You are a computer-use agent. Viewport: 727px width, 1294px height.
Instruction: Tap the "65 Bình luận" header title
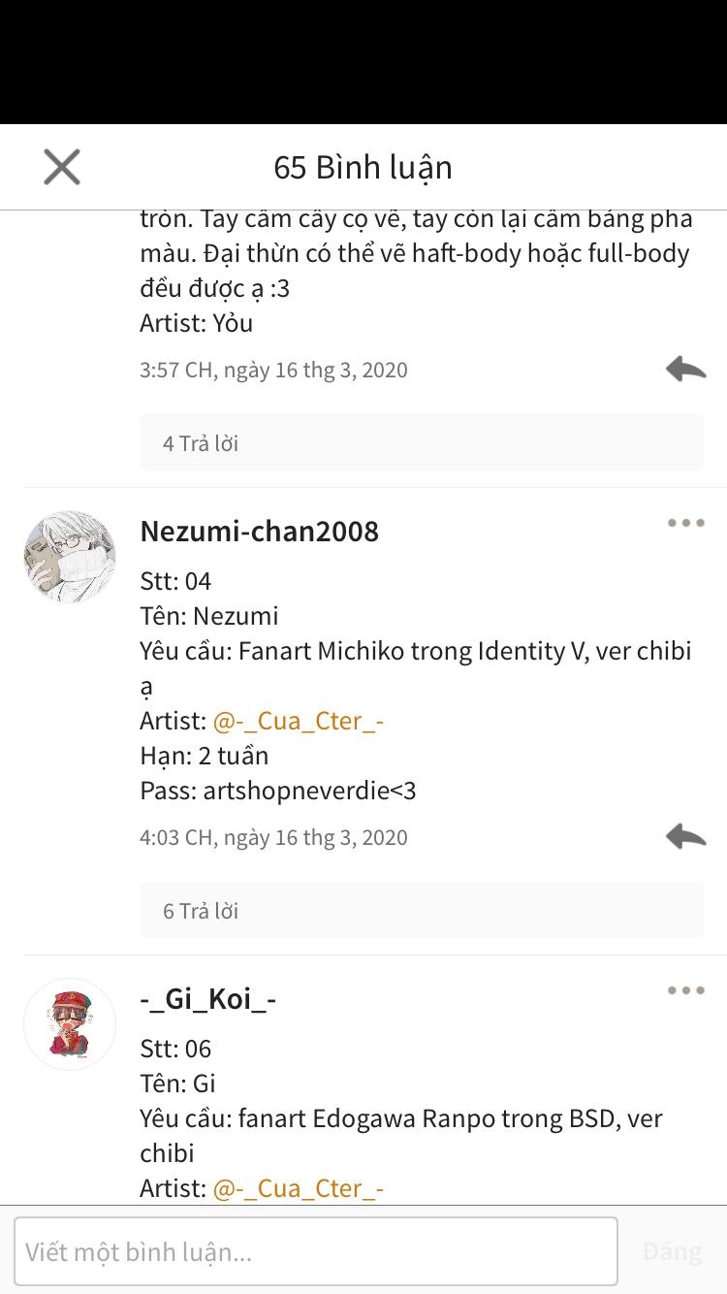click(363, 168)
